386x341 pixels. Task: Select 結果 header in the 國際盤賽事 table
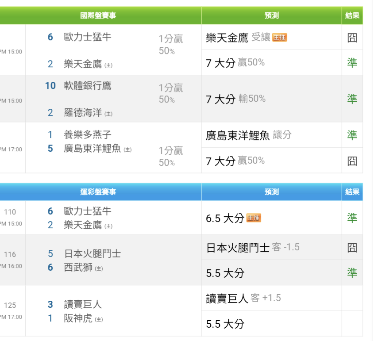tap(352, 15)
